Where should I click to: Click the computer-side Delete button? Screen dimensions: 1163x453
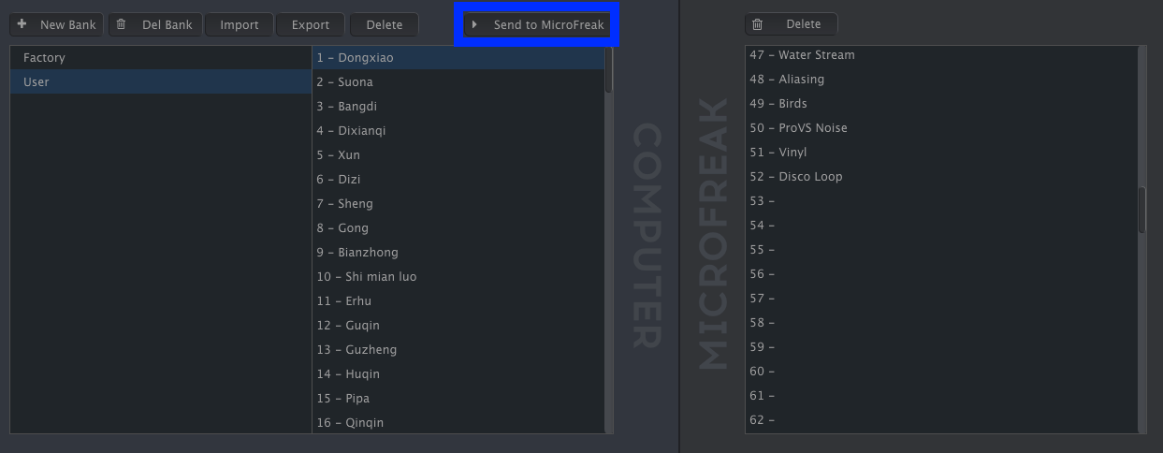384,24
